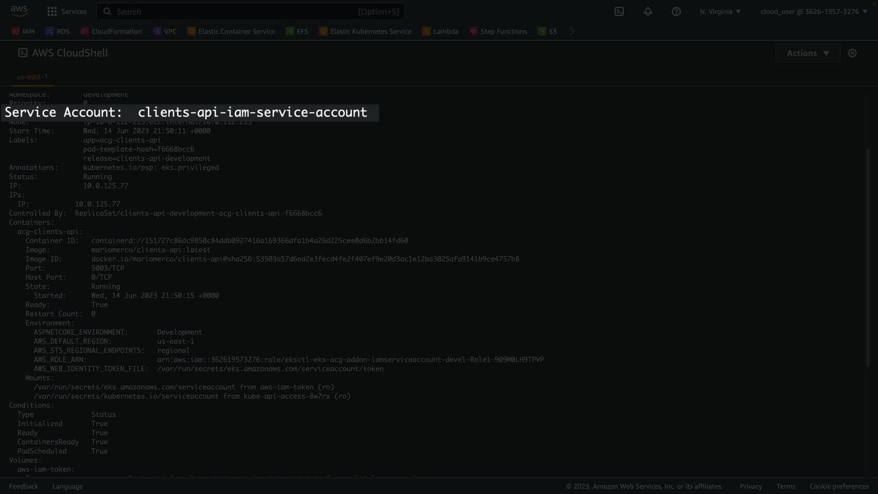The height and width of the screenshot is (494, 878).
Task: Select the us-east-1 terminal tab
Action: (x=32, y=77)
